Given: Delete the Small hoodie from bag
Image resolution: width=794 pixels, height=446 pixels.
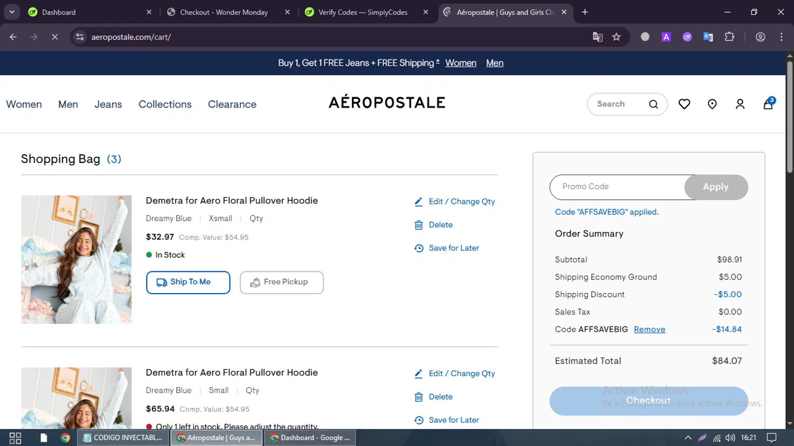Looking at the screenshot, I should tap(434, 397).
